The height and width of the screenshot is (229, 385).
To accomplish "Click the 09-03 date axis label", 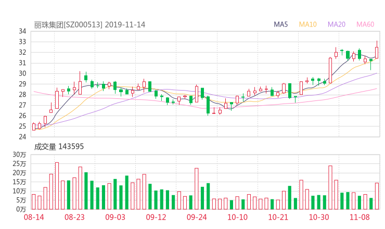I will point(115,217).
